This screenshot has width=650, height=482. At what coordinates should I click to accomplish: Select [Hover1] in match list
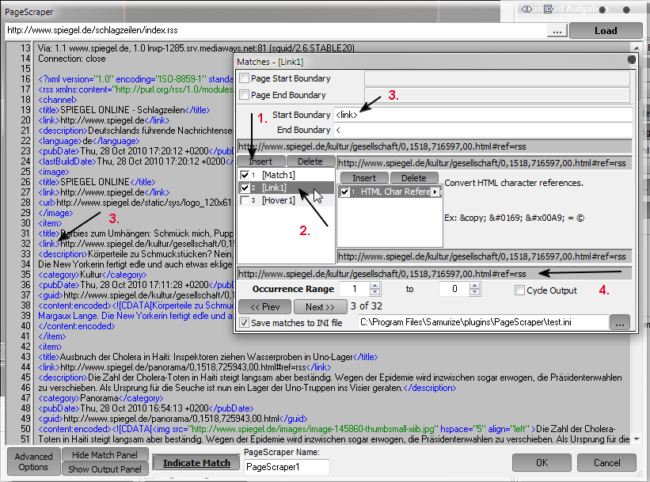tap(279, 200)
